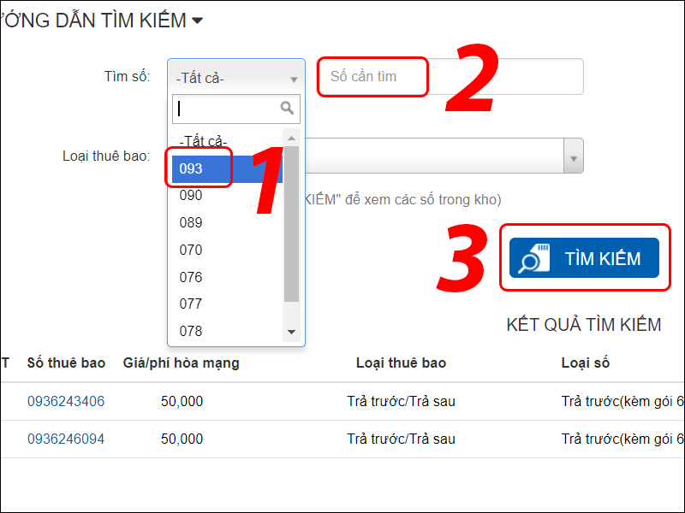Click the filter text box inside the dropdown
Screen dimensions: 685x513
coord(227,109)
